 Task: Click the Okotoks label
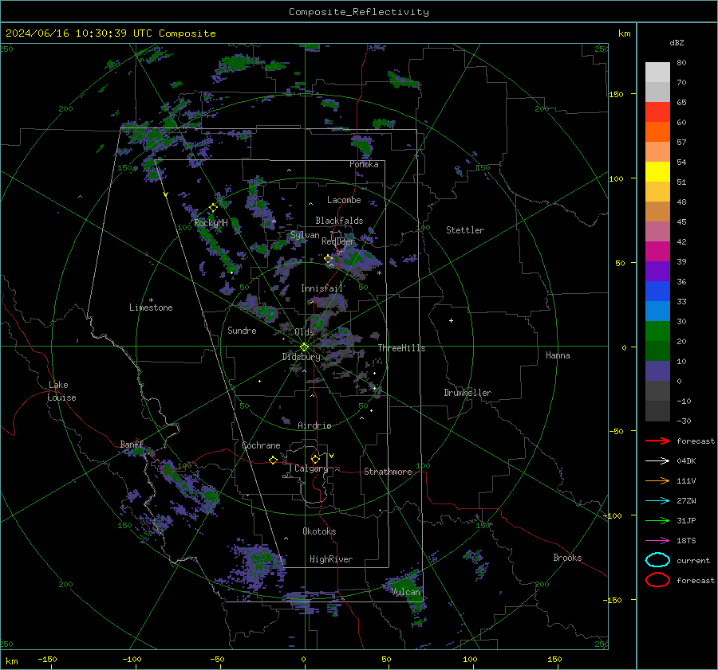pyautogui.click(x=319, y=531)
